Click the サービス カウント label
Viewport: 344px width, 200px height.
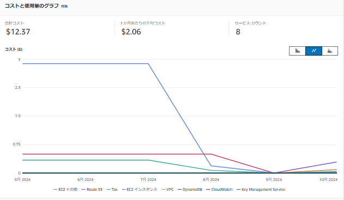[x=250, y=23]
